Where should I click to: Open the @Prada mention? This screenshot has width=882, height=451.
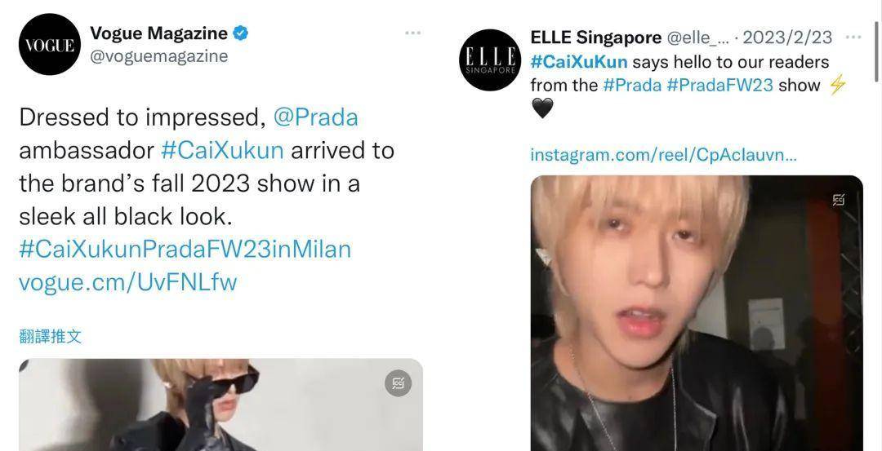click(315, 117)
